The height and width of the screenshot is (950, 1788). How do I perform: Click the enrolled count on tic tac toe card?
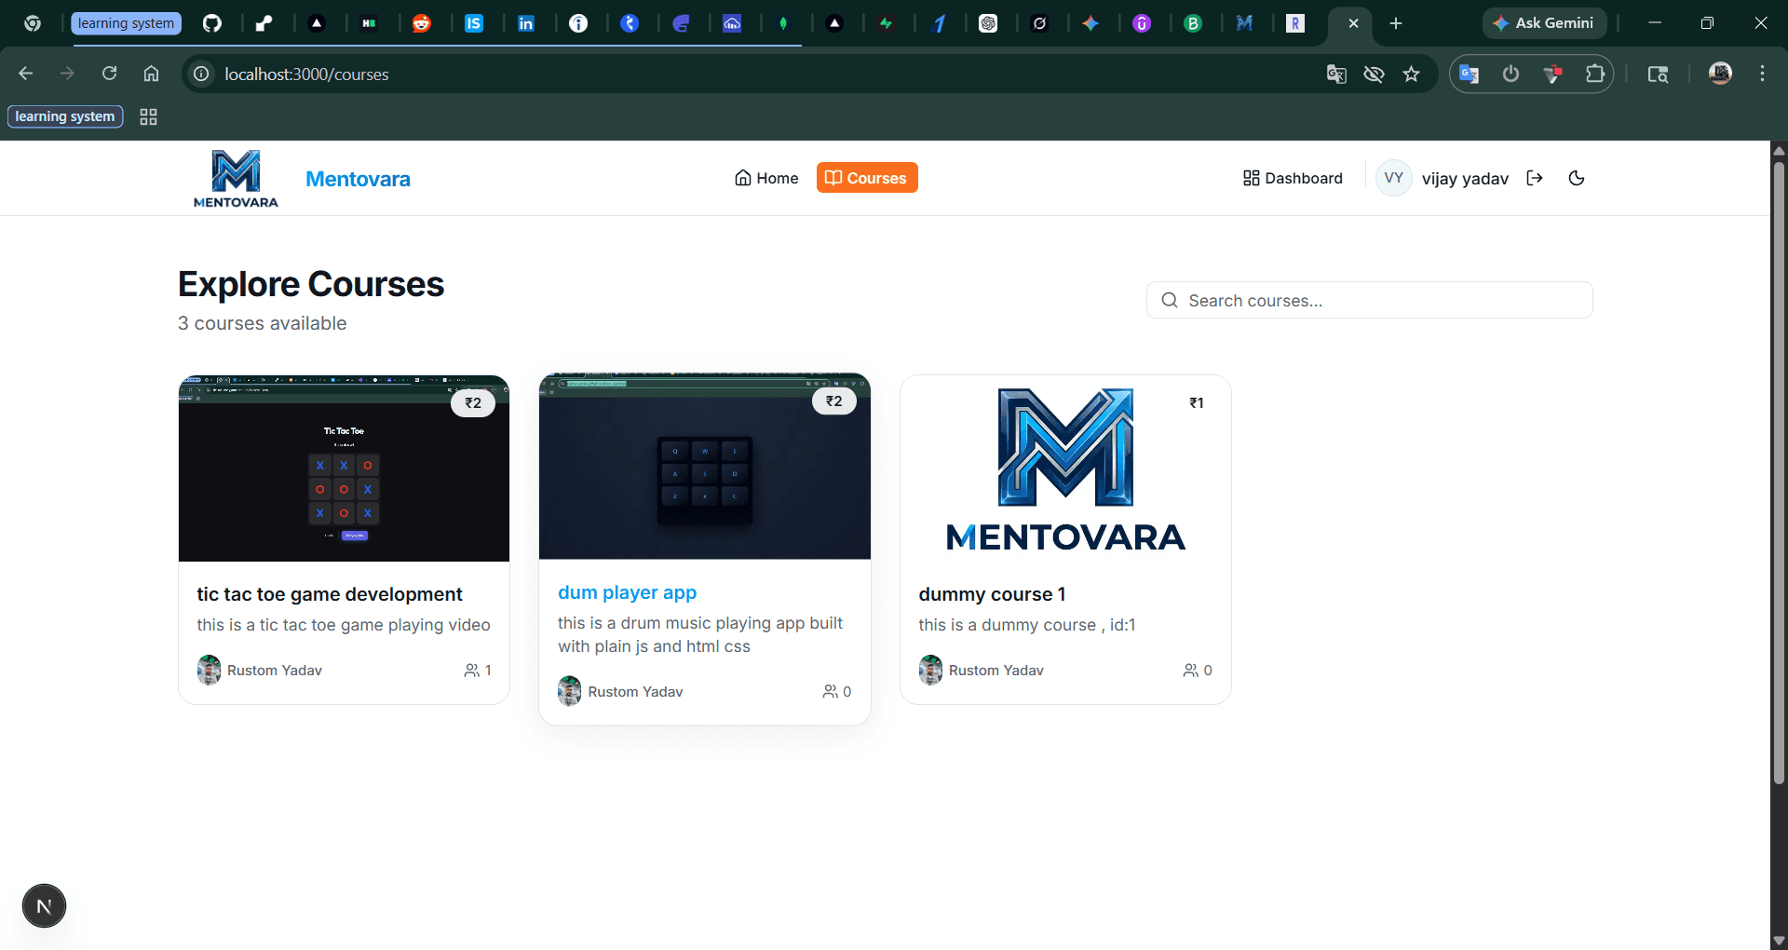click(478, 671)
